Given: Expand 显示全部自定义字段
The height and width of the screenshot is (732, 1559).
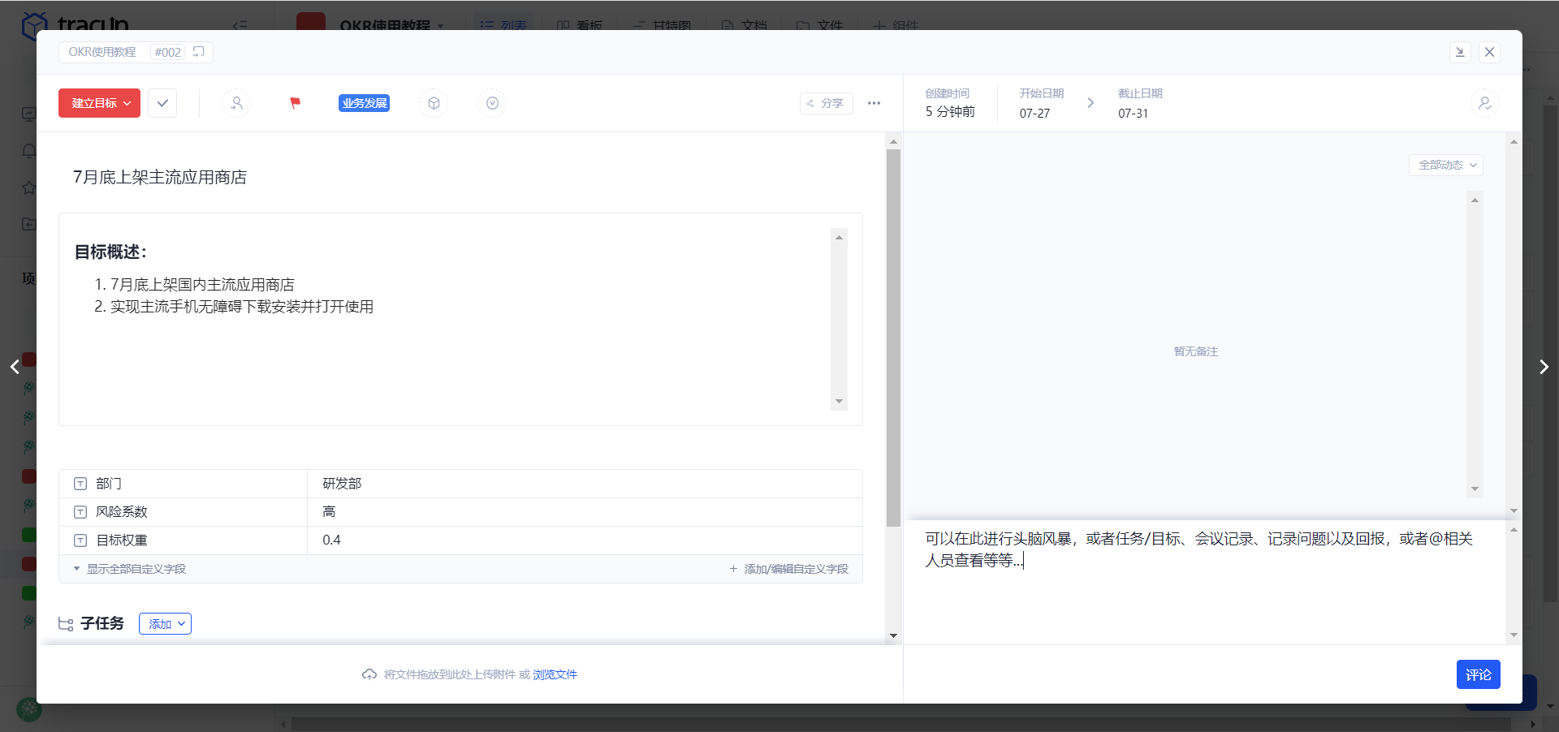Looking at the screenshot, I should (130, 569).
